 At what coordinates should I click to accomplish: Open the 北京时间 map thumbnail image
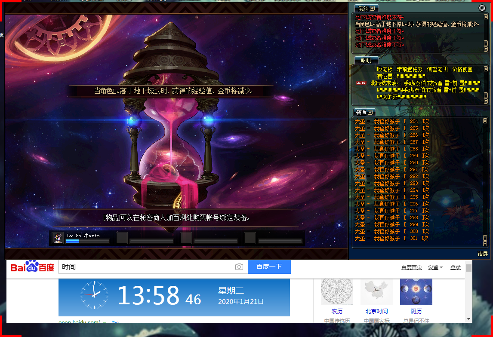tap(376, 292)
